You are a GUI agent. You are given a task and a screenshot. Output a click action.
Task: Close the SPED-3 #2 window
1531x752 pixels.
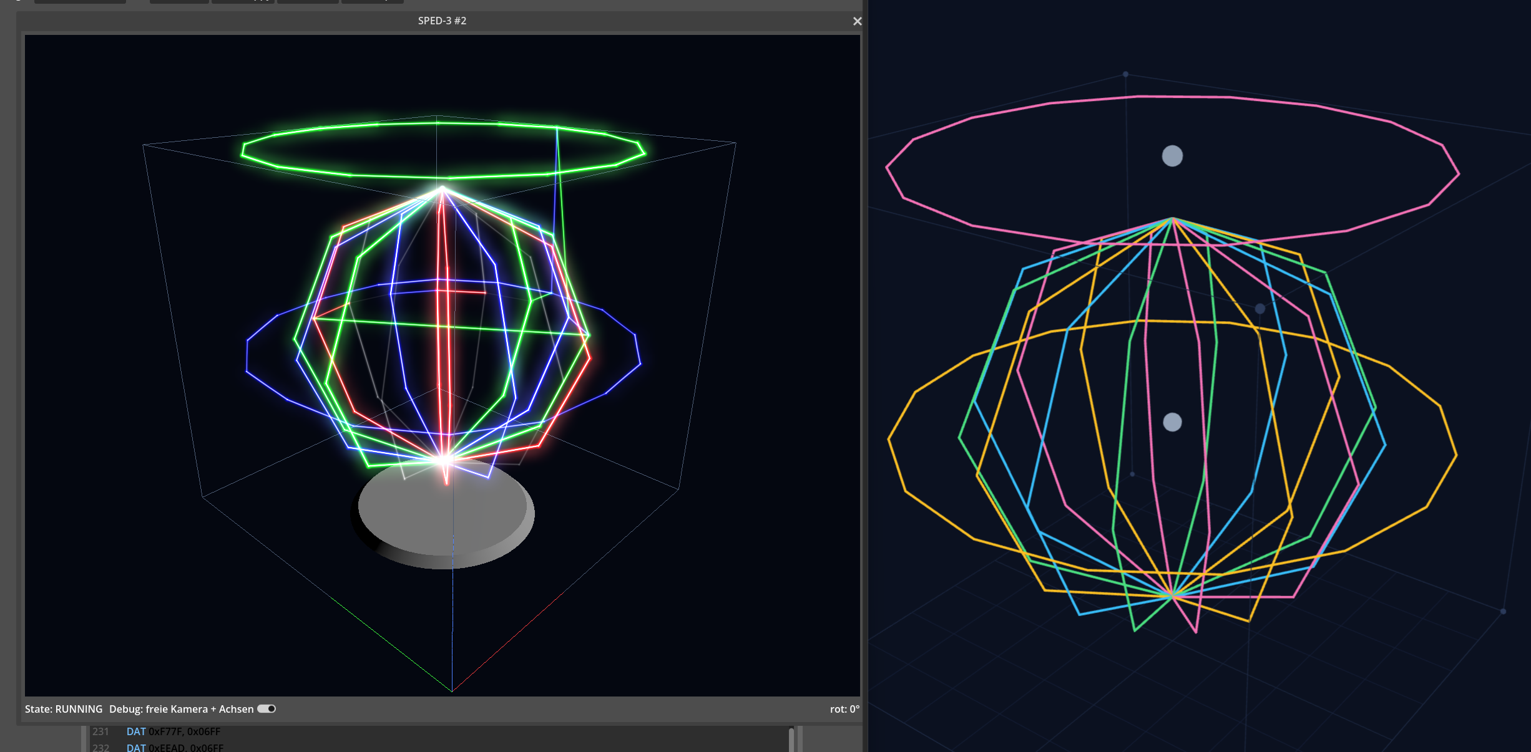(858, 21)
